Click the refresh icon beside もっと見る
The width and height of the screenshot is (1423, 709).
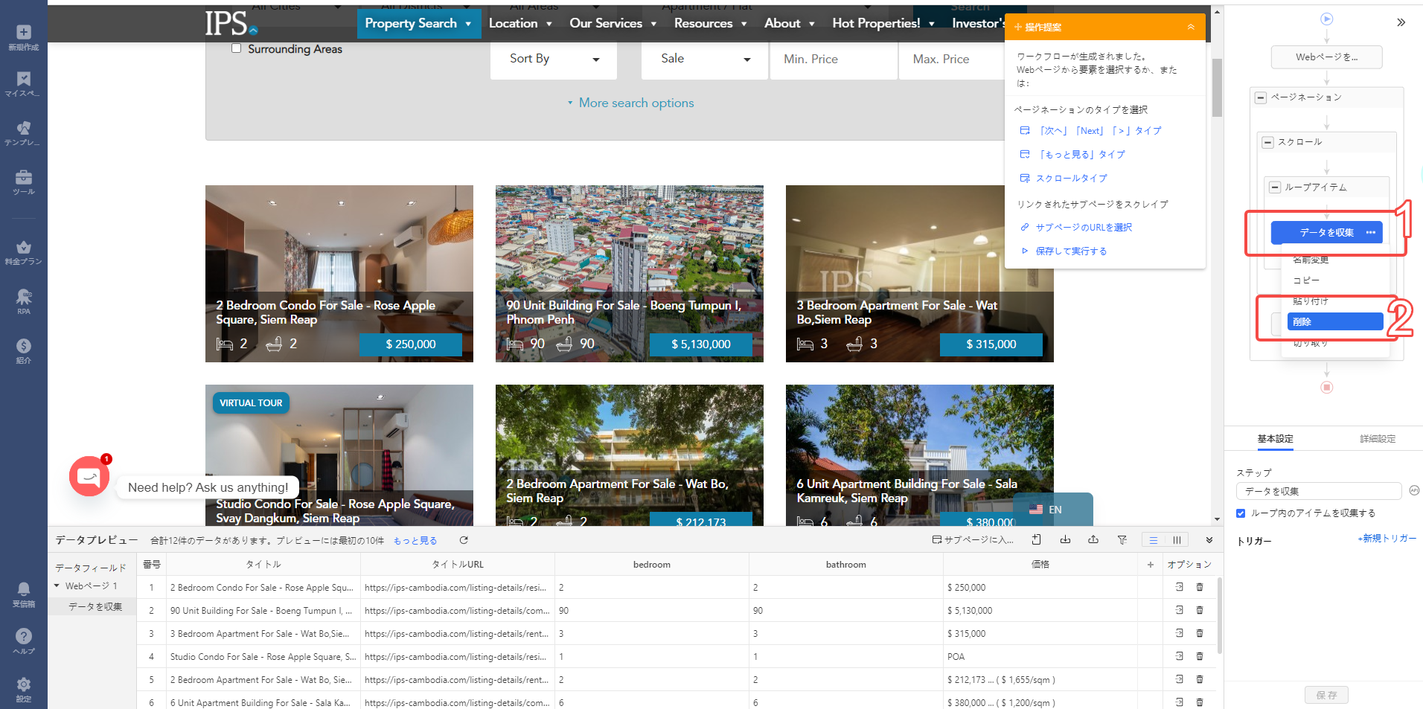point(464,540)
